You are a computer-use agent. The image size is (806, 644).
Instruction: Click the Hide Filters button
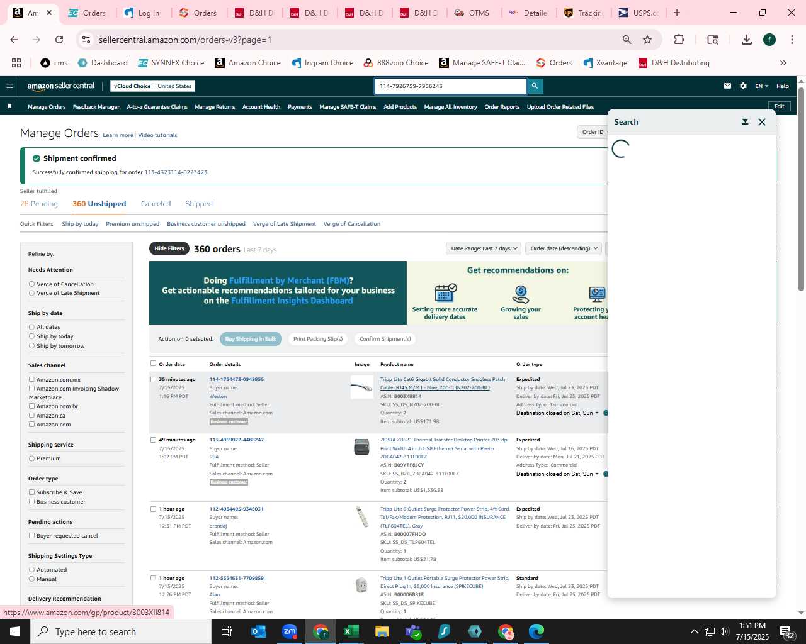point(169,248)
